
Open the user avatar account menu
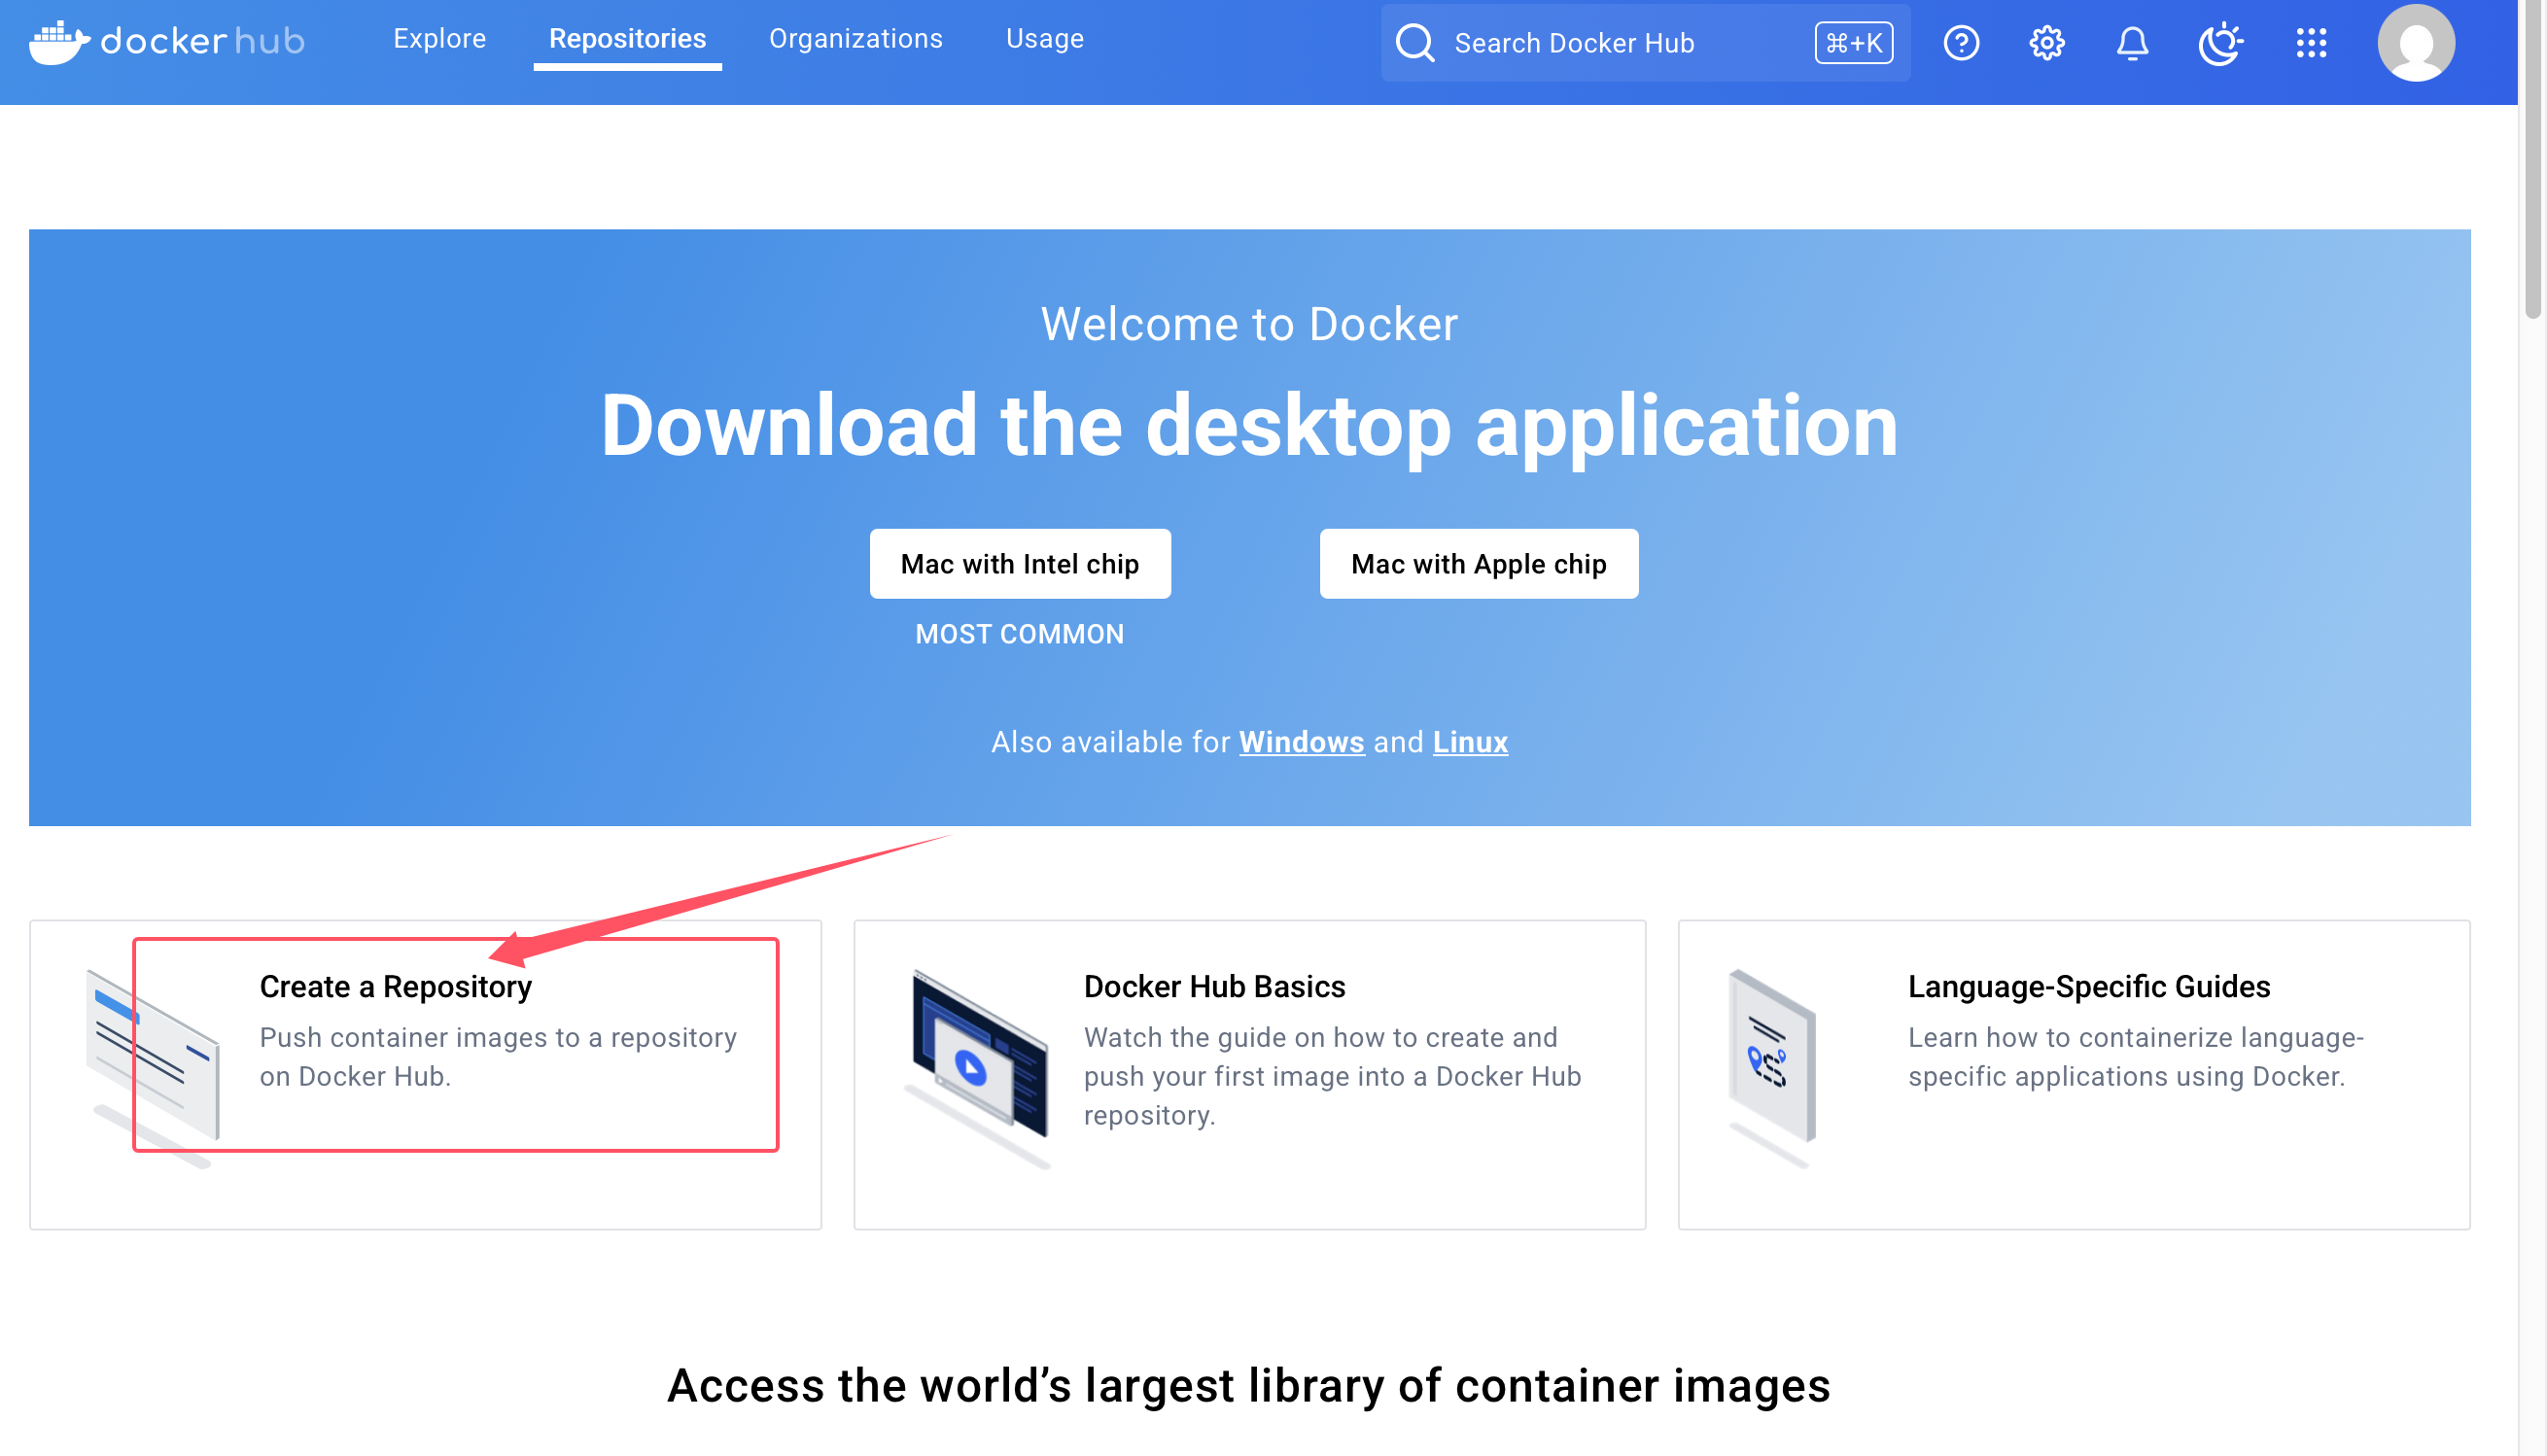pyautogui.click(x=2415, y=43)
